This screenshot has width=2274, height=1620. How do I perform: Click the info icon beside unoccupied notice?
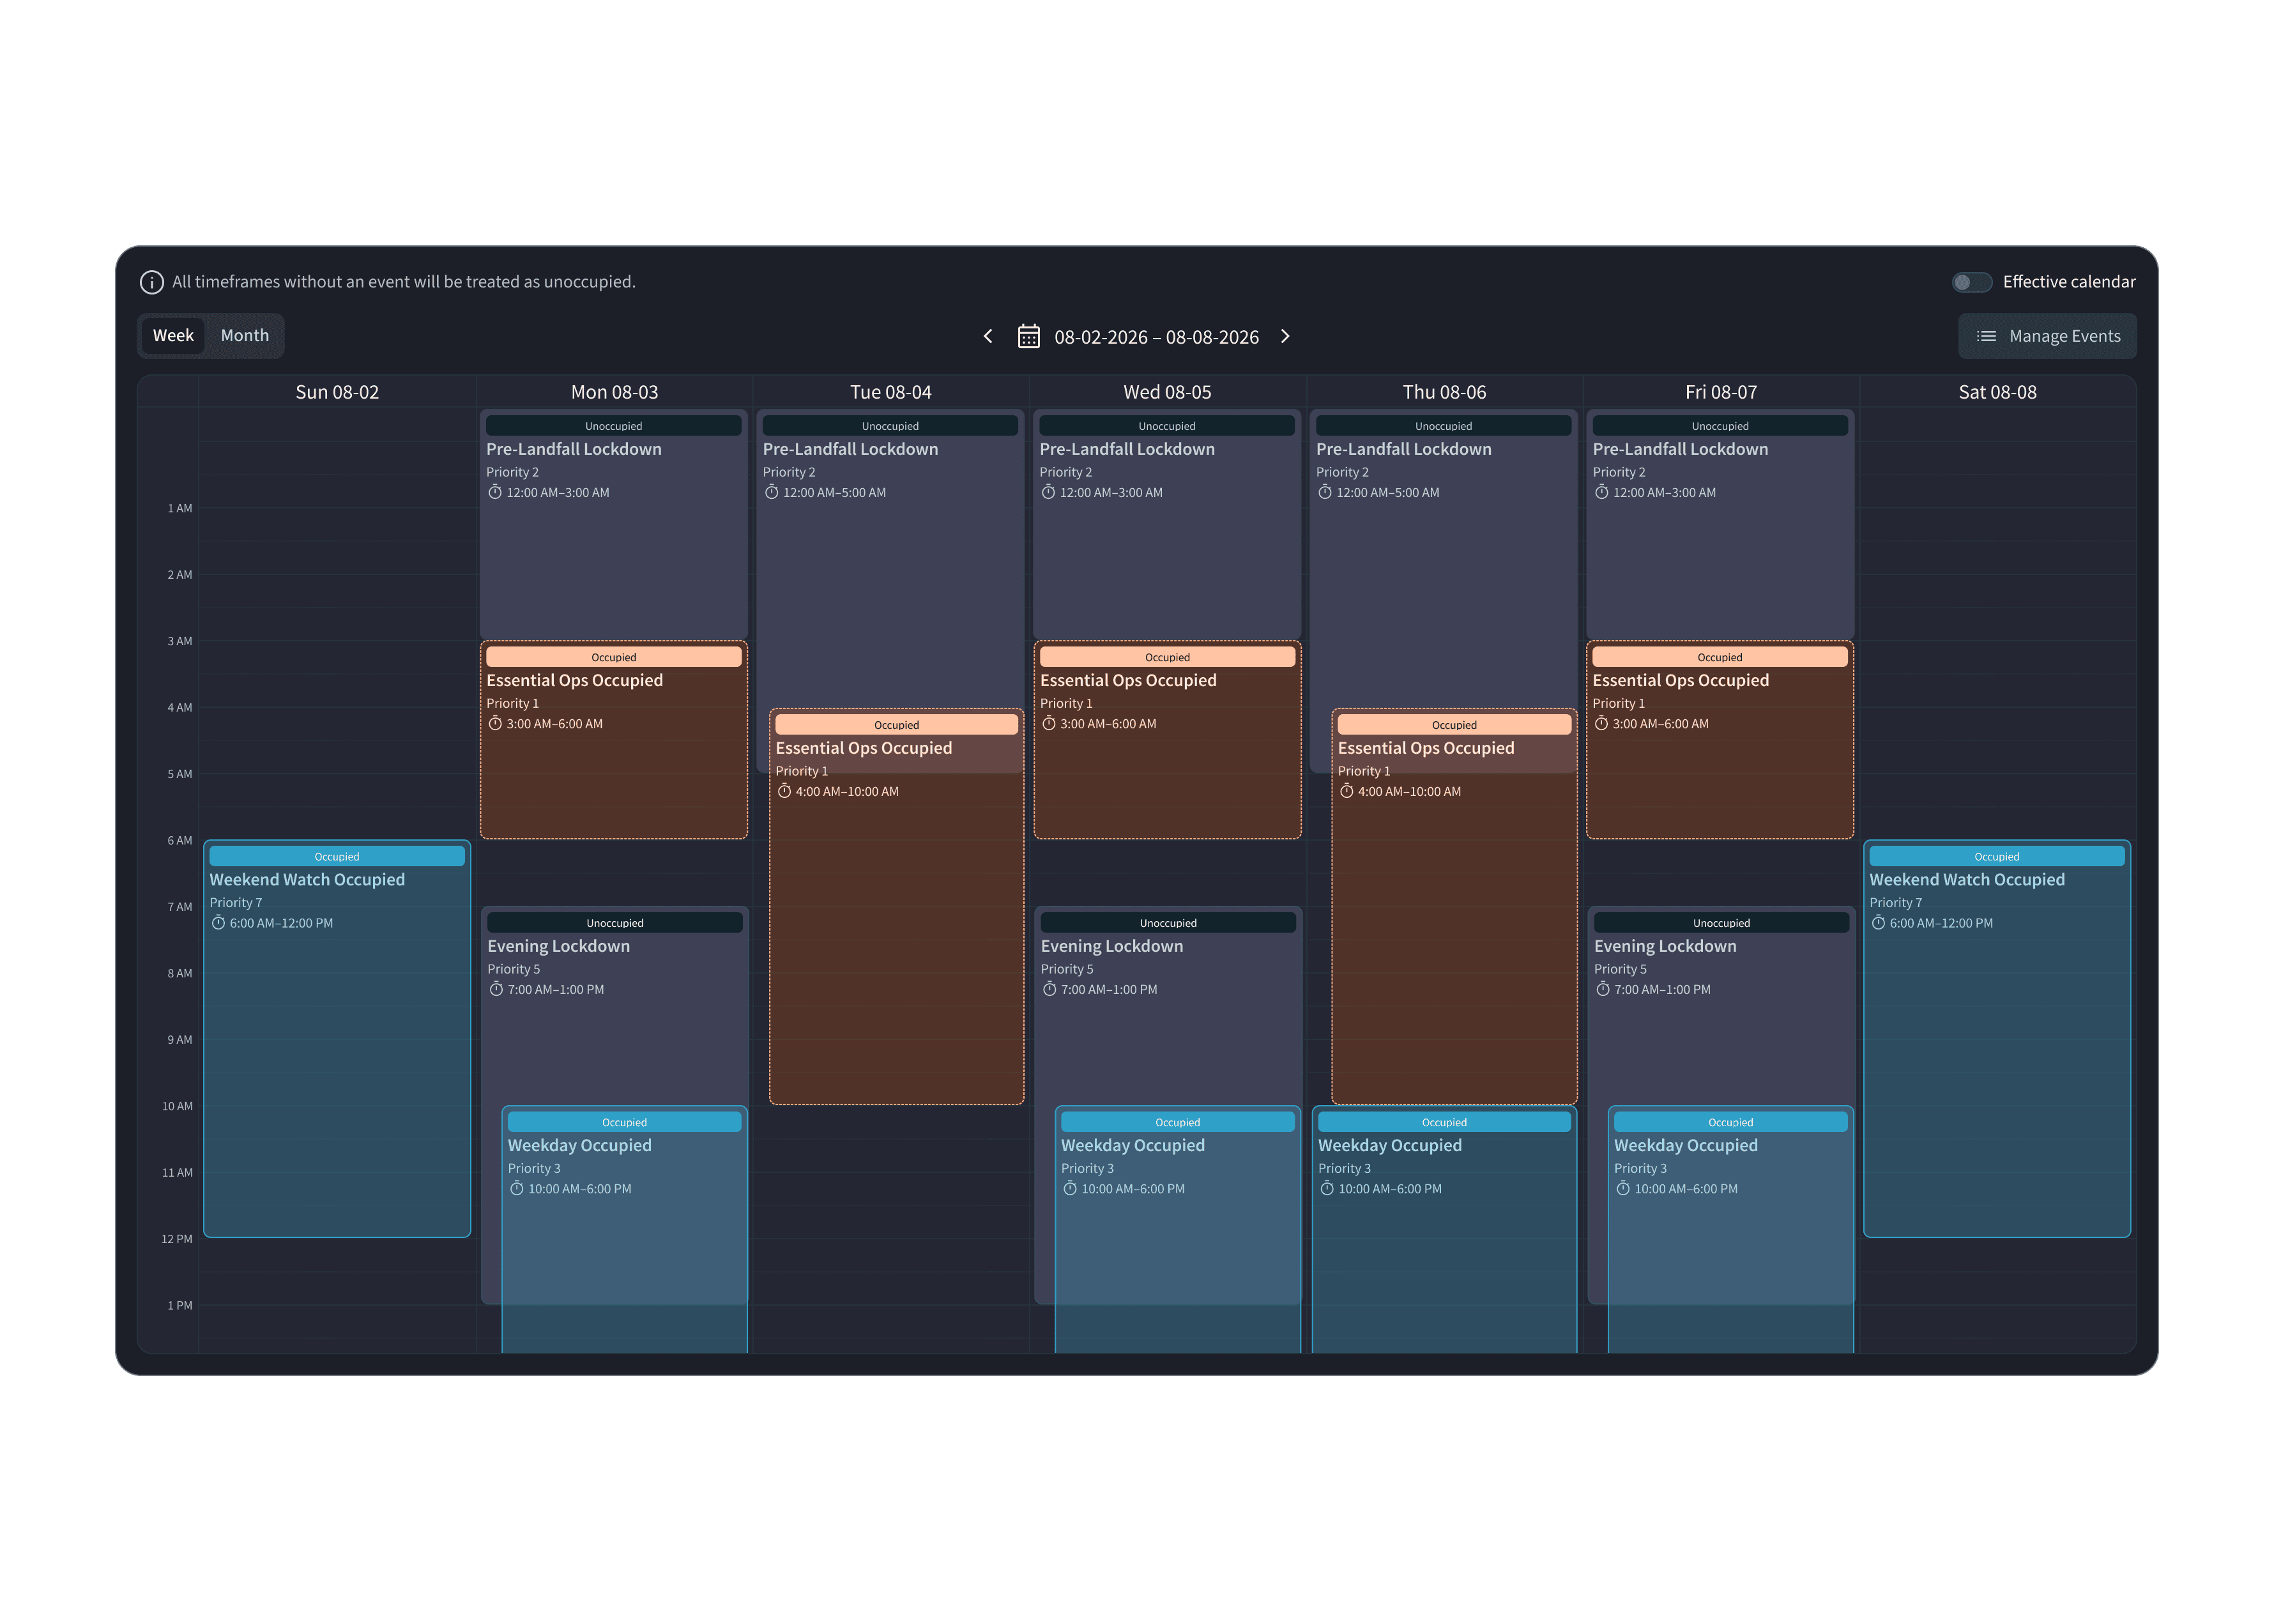tap(151, 282)
